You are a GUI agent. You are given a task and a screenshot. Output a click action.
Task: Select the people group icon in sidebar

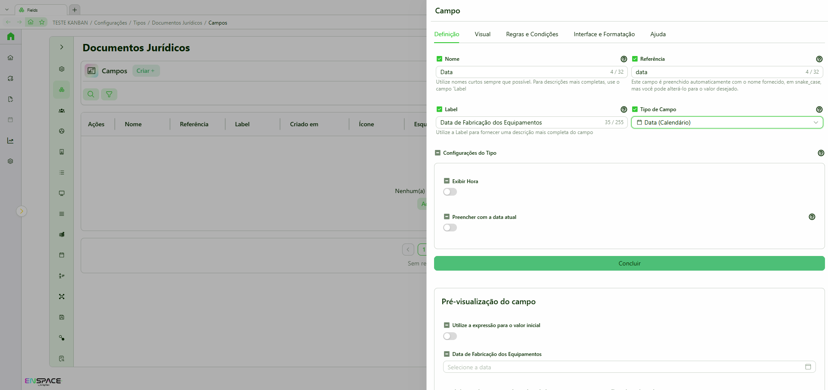pyautogui.click(x=62, y=110)
